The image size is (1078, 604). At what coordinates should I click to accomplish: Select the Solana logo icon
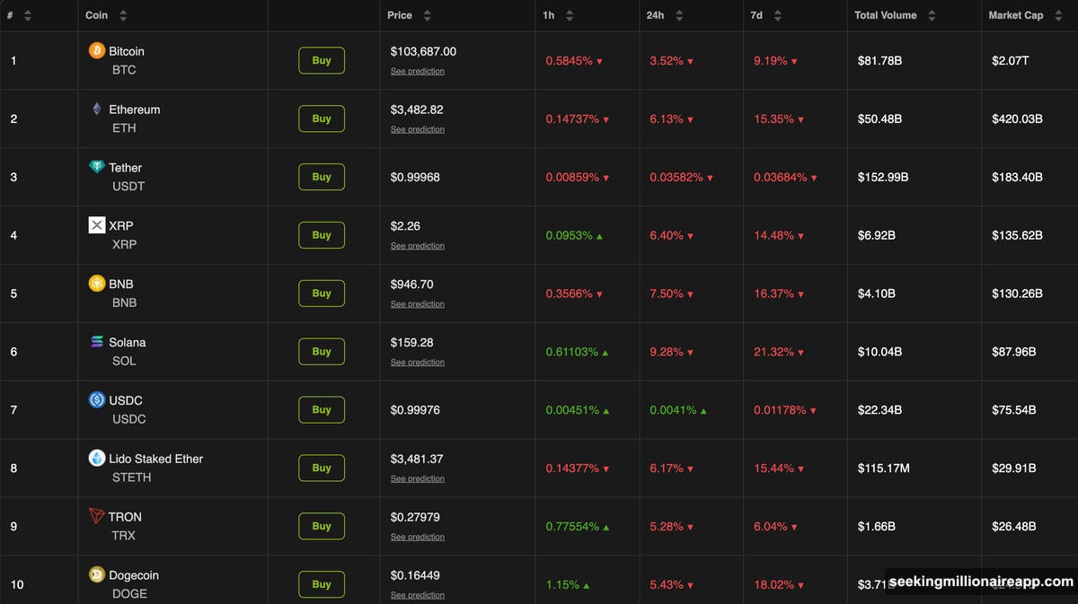96,342
